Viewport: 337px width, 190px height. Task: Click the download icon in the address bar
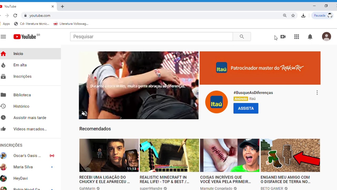pyautogui.click(x=303, y=16)
